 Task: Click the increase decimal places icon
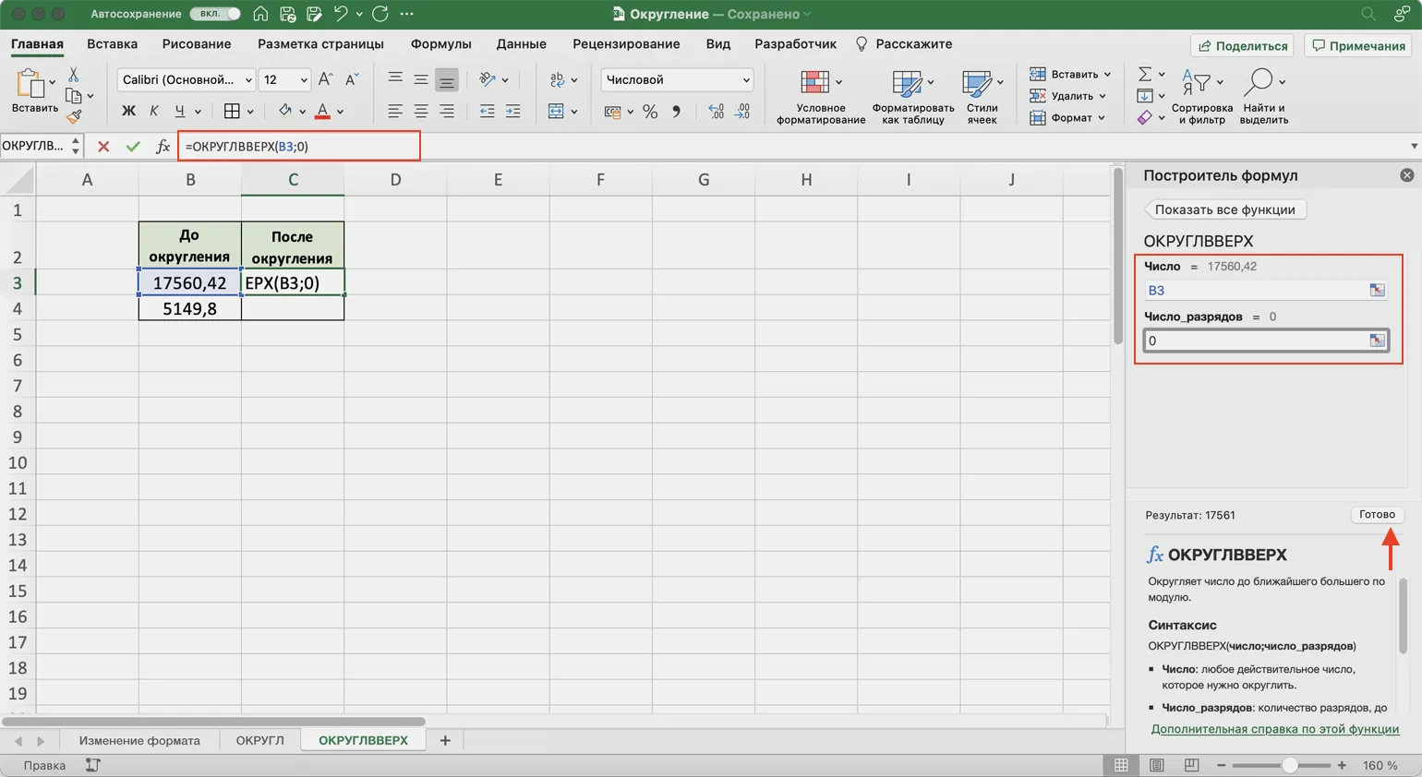(x=716, y=112)
